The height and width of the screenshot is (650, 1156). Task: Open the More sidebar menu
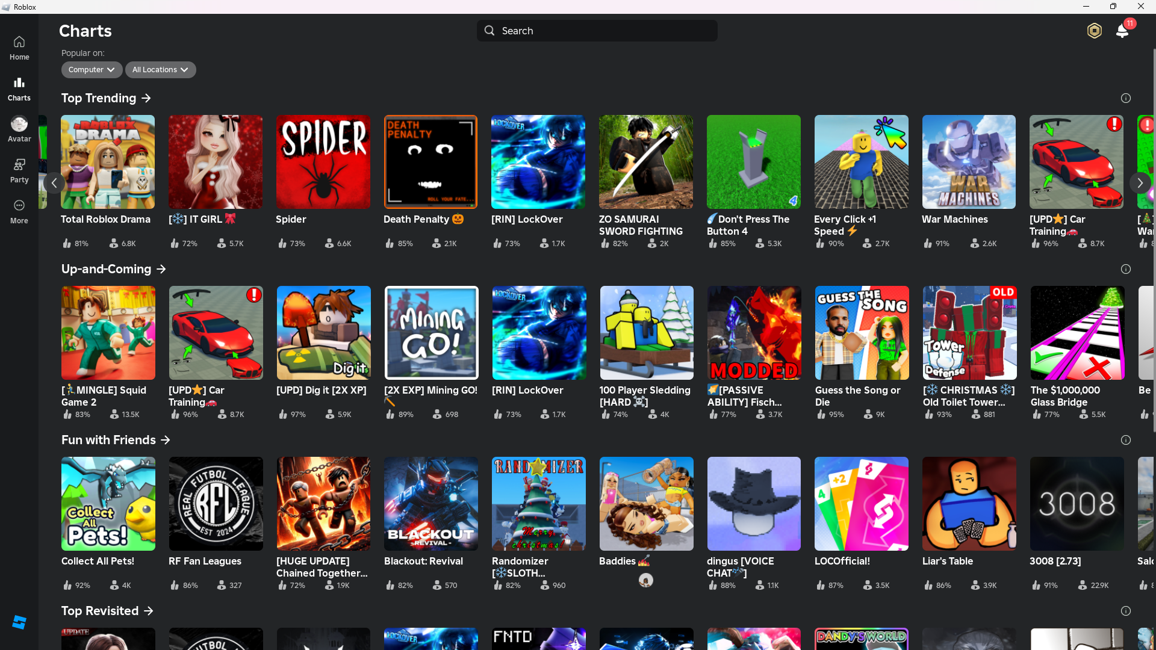tap(19, 211)
